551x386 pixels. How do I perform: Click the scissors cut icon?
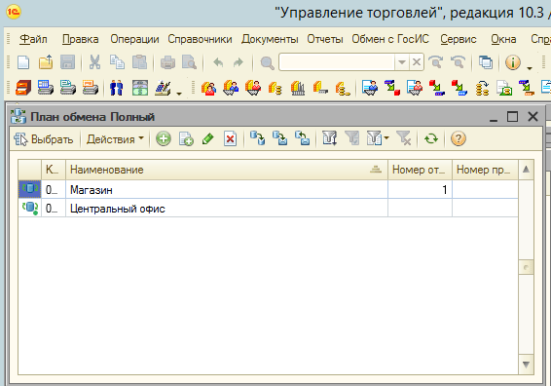(94, 62)
